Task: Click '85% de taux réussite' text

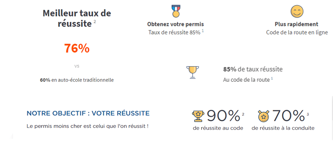Action: pos(253,69)
